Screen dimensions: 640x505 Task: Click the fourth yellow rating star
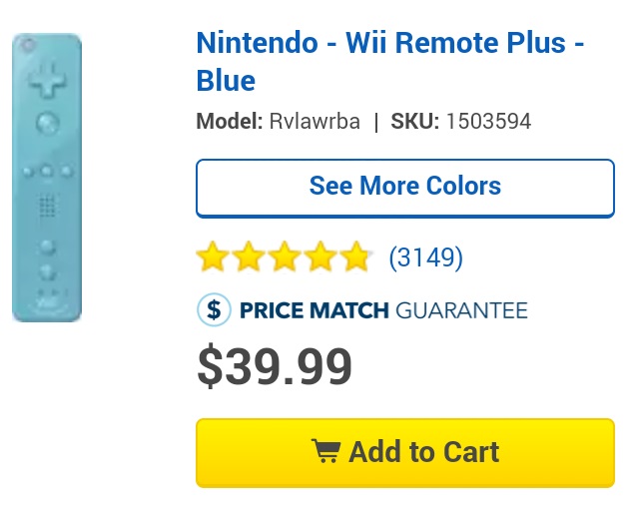click(320, 258)
